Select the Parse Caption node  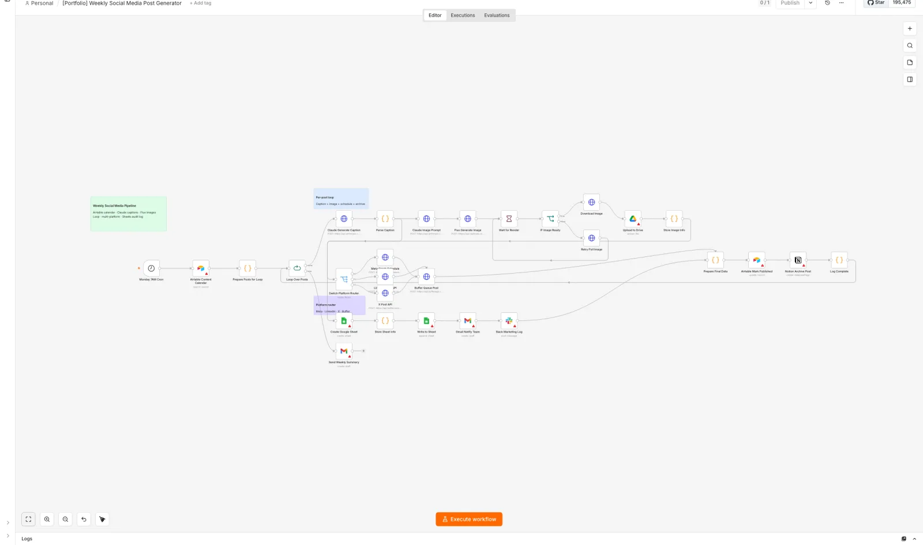385,219
